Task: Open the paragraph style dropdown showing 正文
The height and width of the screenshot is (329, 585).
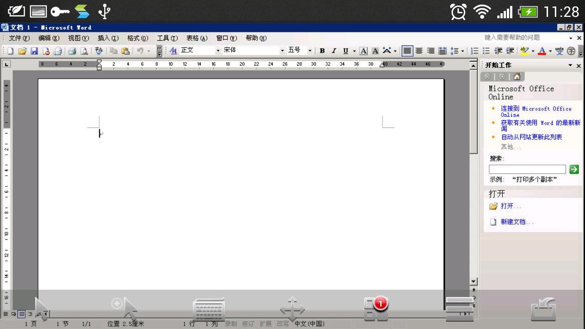Action: click(x=218, y=51)
